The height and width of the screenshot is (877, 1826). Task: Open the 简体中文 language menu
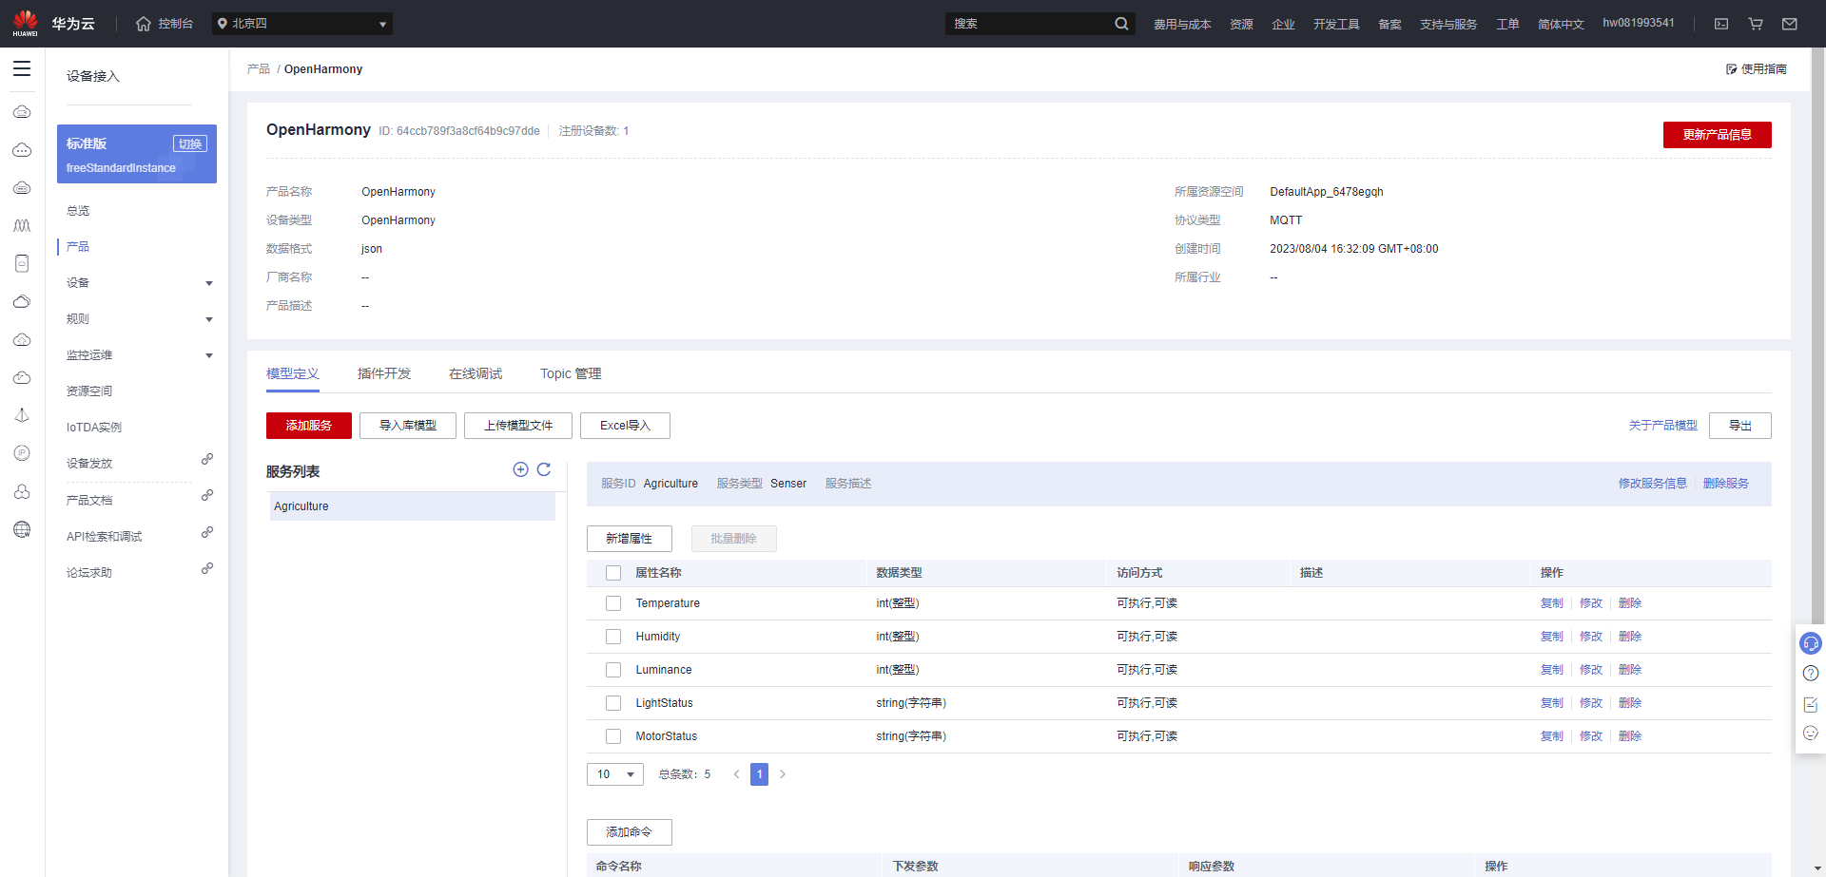[1561, 24]
